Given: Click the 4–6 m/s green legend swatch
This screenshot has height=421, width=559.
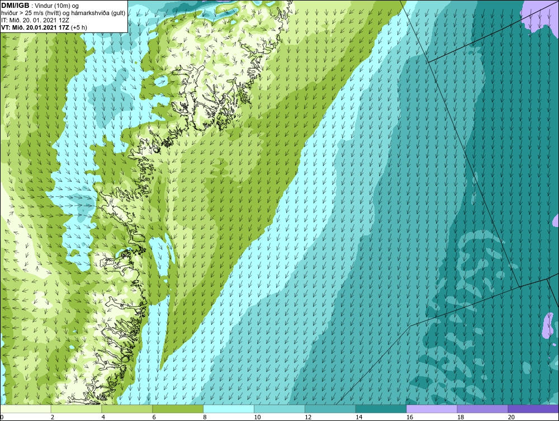Looking at the screenshot, I should coord(127,409).
